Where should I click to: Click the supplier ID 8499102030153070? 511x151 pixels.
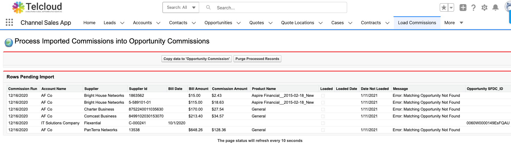146,116
